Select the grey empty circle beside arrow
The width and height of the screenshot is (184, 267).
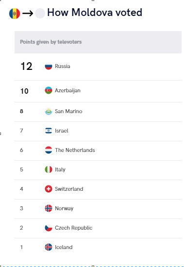coord(40,13)
